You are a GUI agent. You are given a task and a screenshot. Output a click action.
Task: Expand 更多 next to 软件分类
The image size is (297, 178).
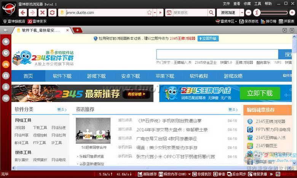click(62, 110)
